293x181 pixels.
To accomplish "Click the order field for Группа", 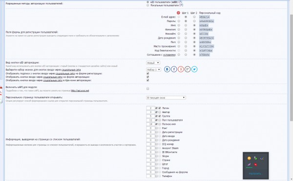I will [150, 116].
